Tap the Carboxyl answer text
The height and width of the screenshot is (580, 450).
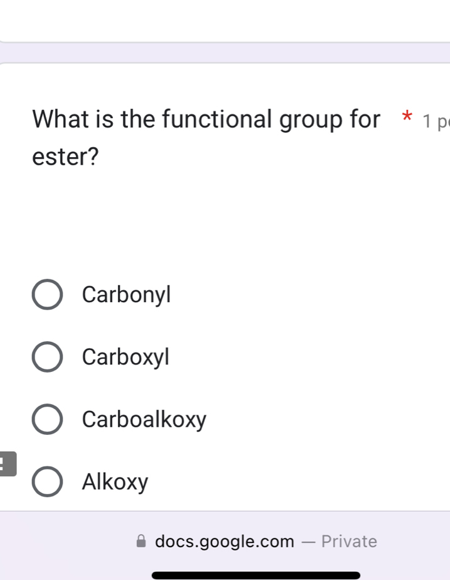126,357
